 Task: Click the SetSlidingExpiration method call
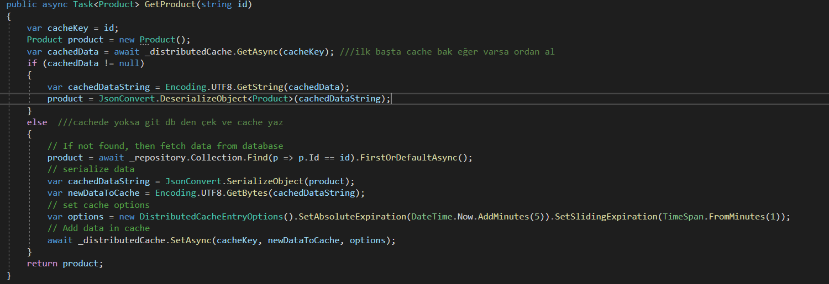[x=605, y=217]
